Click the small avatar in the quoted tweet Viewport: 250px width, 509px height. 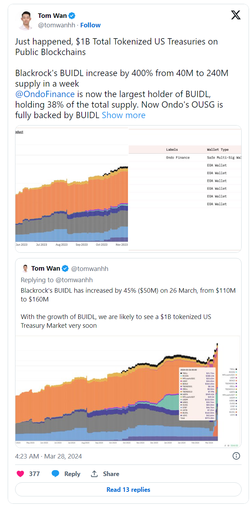coord(25,269)
